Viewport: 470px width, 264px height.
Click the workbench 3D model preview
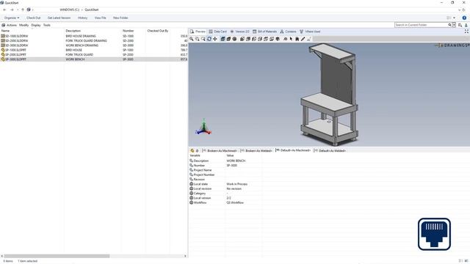[329, 94]
